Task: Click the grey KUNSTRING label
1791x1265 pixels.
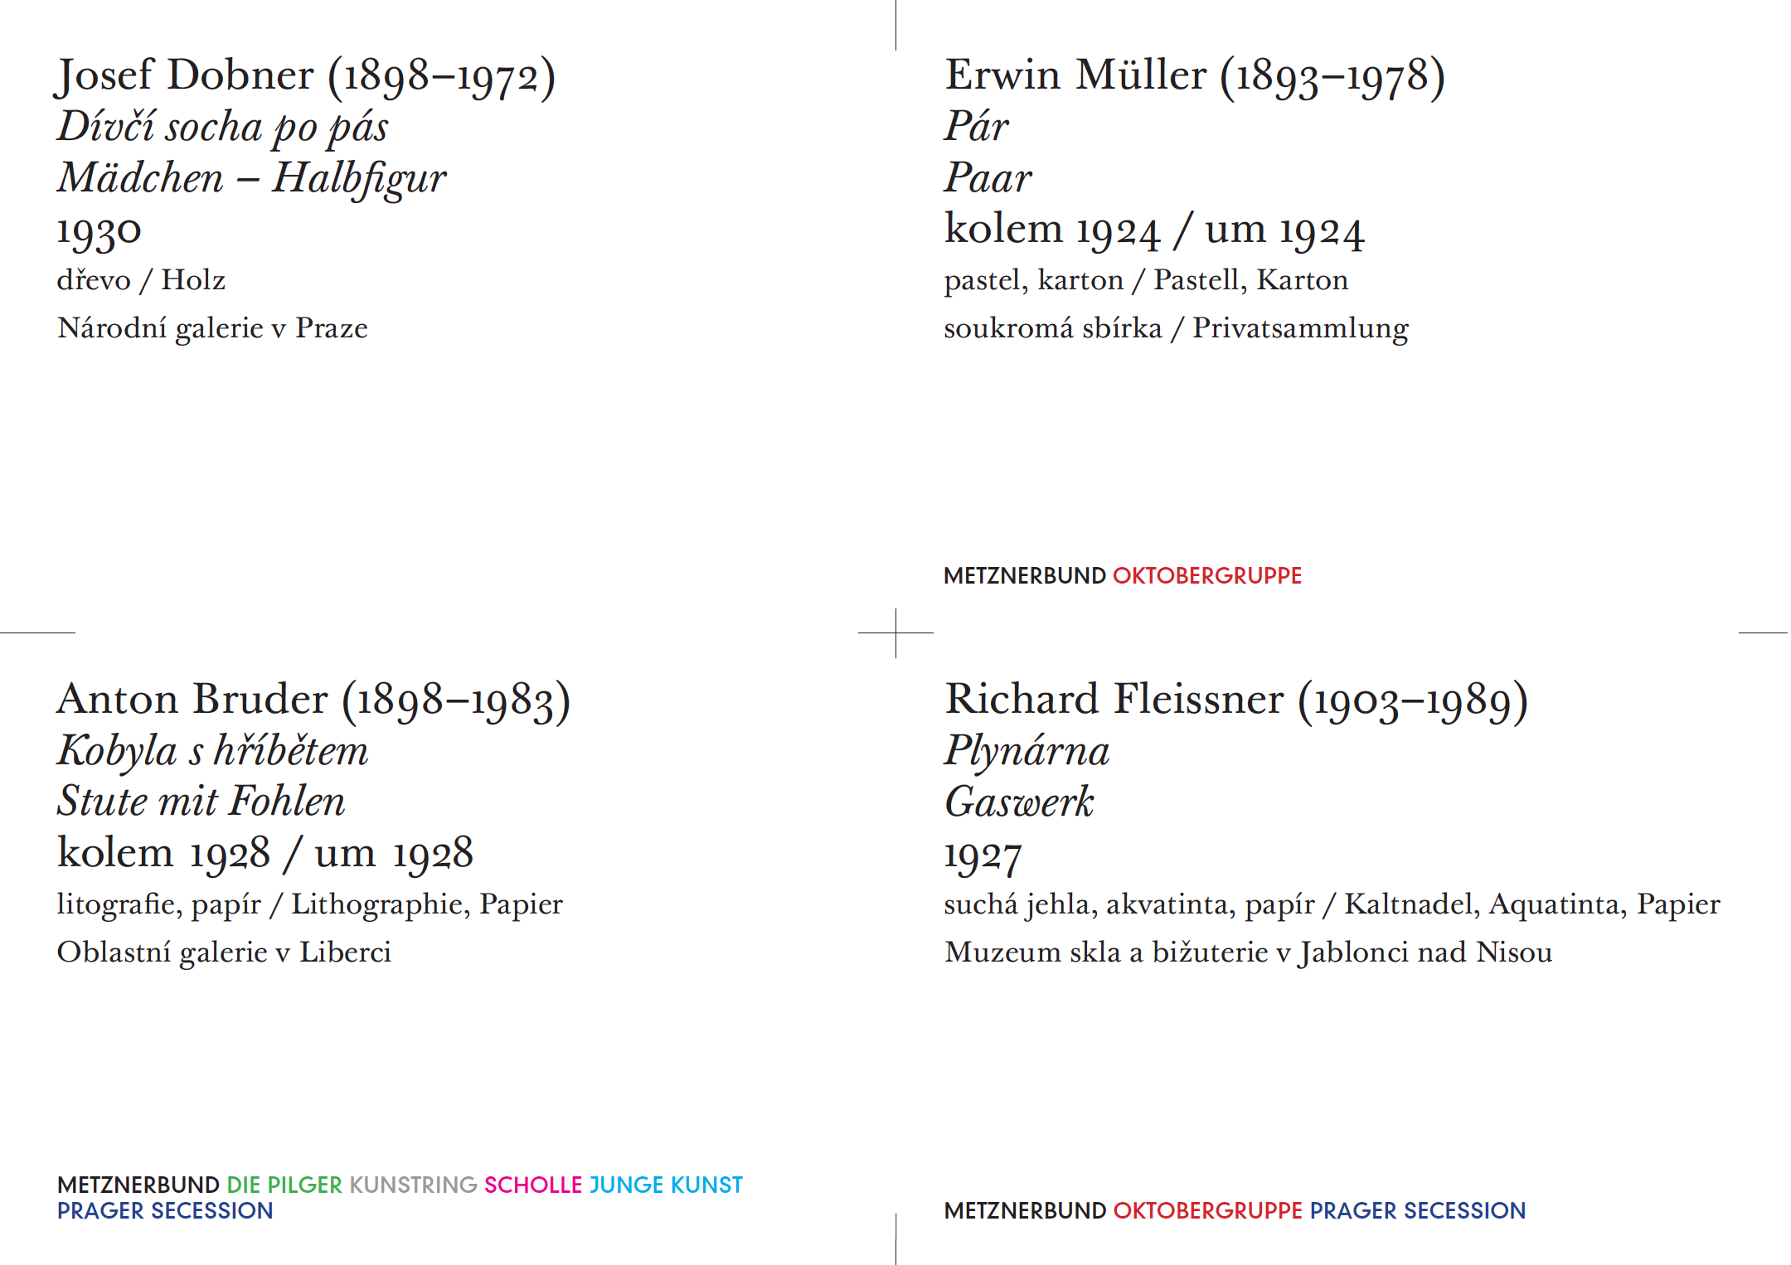Action: [413, 1185]
